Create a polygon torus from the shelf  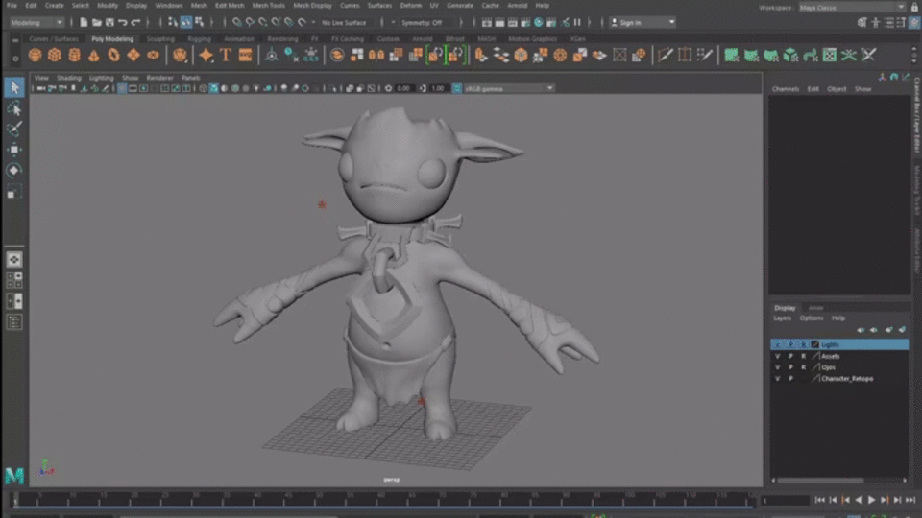click(113, 56)
